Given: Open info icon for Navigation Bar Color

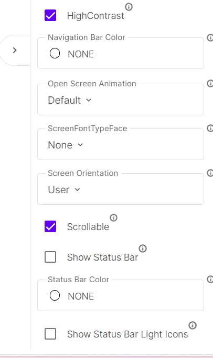Looking at the screenshot, I should 210,37.
